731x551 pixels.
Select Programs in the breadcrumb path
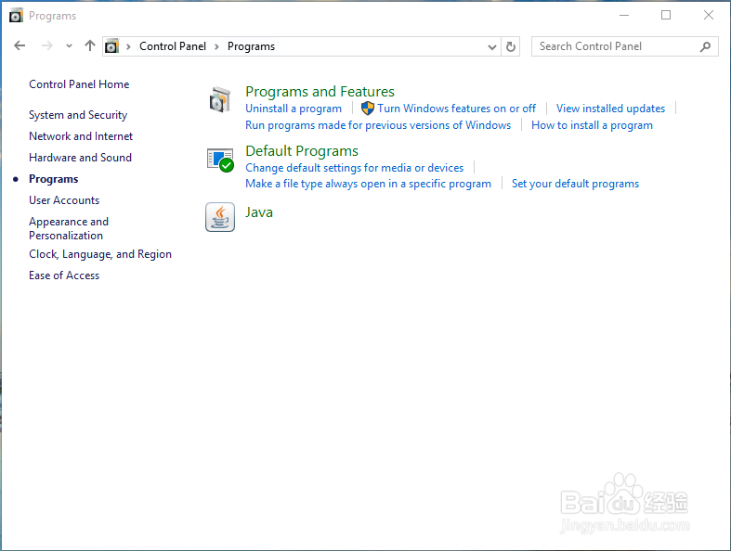click(x=251, y=46)
